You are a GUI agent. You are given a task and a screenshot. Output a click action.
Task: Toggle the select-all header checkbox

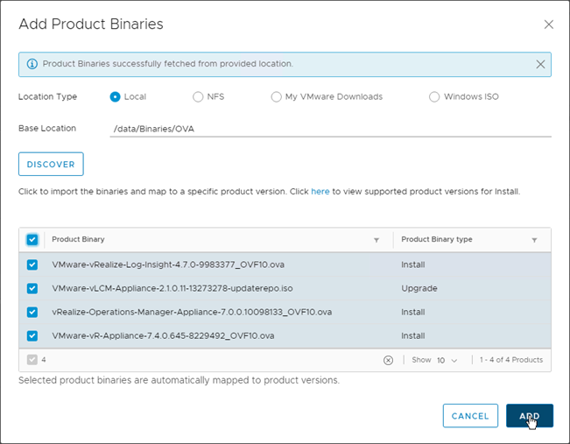click(32, 240)
